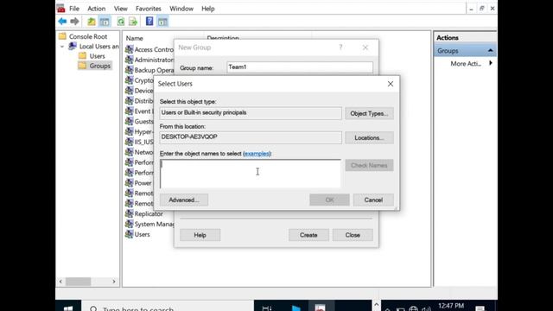Click the Local Users and Groups node icon
The width and height of the screenshot is (553, 311).
click(73, 46)
